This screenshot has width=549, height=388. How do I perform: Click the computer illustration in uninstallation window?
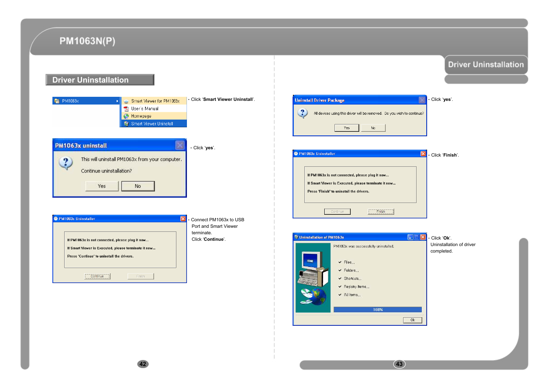coord(313,278)
